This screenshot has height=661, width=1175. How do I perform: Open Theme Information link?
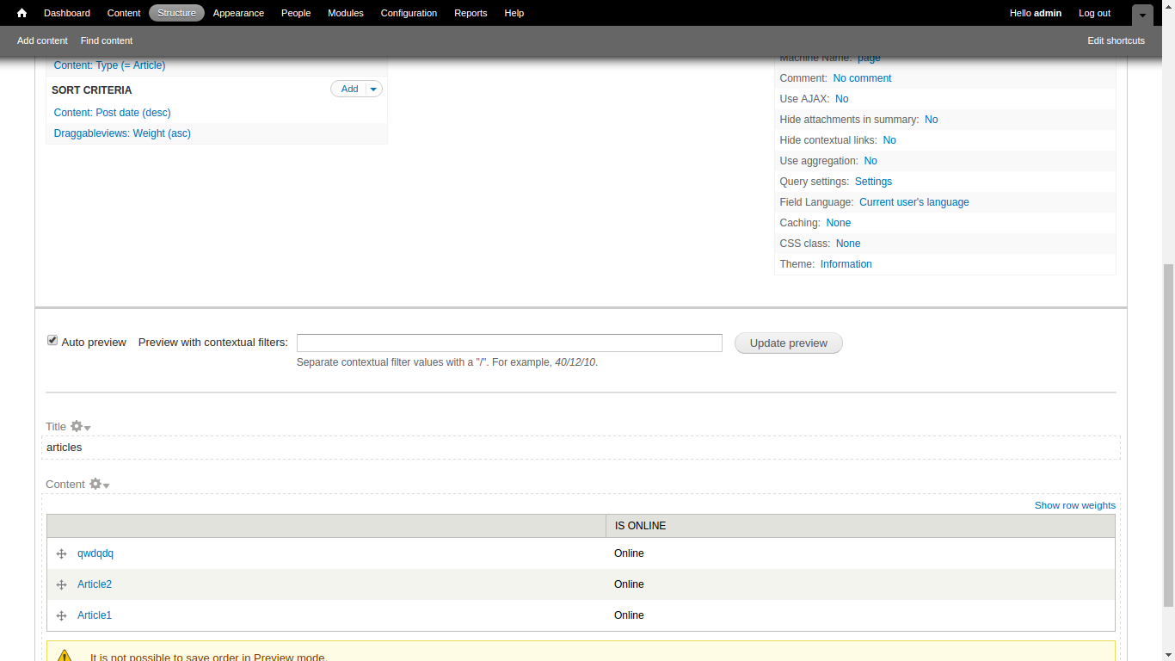tap(846, 264)
